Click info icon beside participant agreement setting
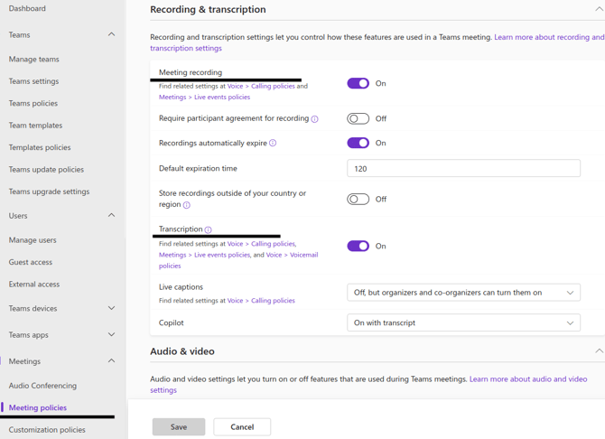This screenshot has height=439, width=605. 314,119
